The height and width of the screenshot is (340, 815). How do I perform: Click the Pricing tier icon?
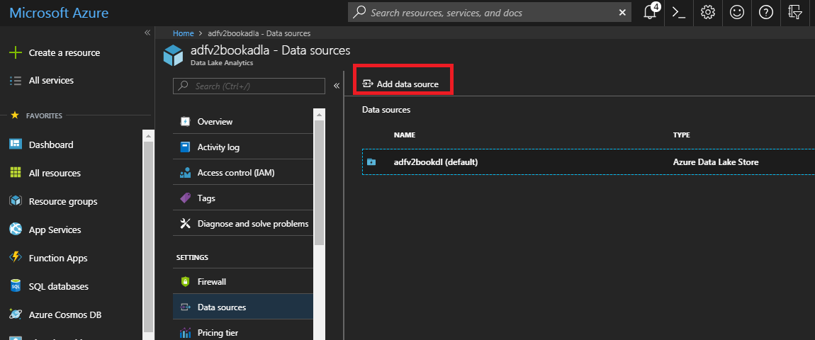tap(185, 333)
